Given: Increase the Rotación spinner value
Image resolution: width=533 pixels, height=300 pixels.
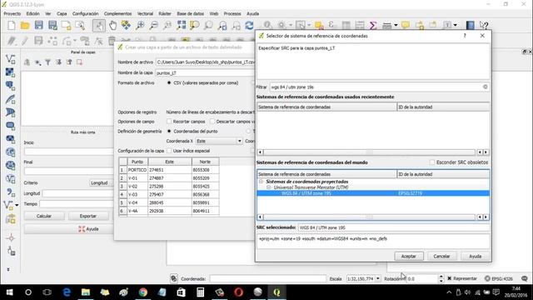Looking at the screenshot, I should 441,277.
